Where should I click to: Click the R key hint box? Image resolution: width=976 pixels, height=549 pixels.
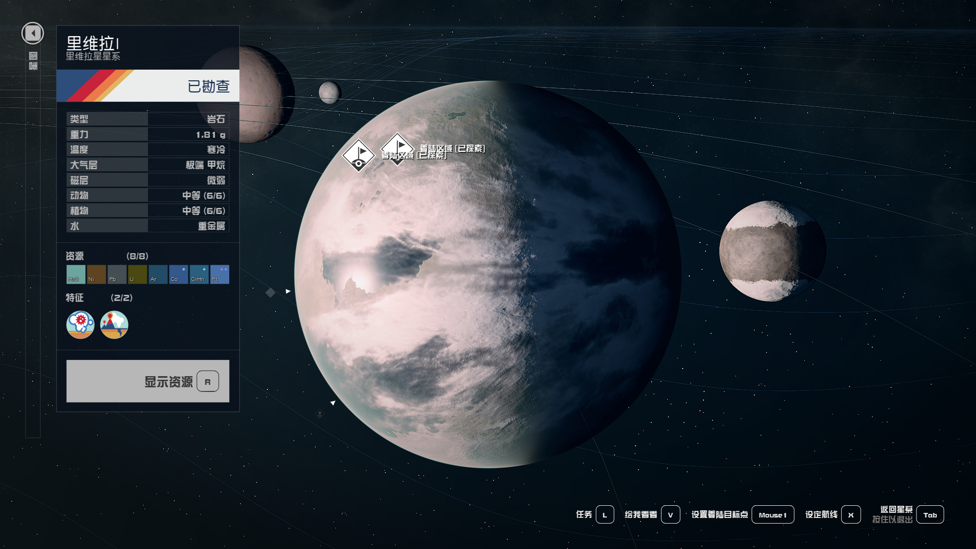click(208, 381)
